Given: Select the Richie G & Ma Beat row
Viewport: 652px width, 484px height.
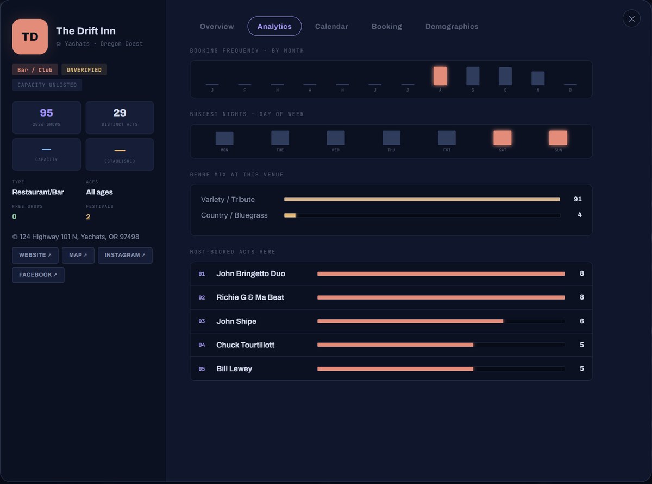Looking at the screenshot, I should tap(391, 297).
